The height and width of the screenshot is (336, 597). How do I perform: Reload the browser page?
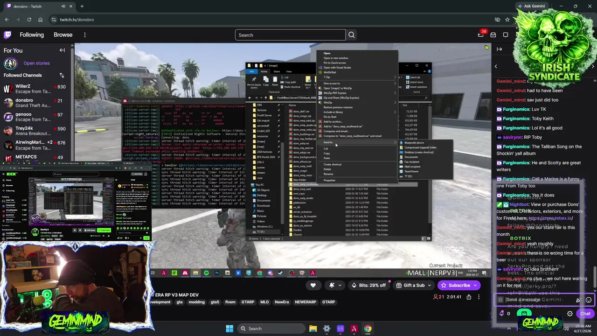pyautogui.click(x=29, y=20)
